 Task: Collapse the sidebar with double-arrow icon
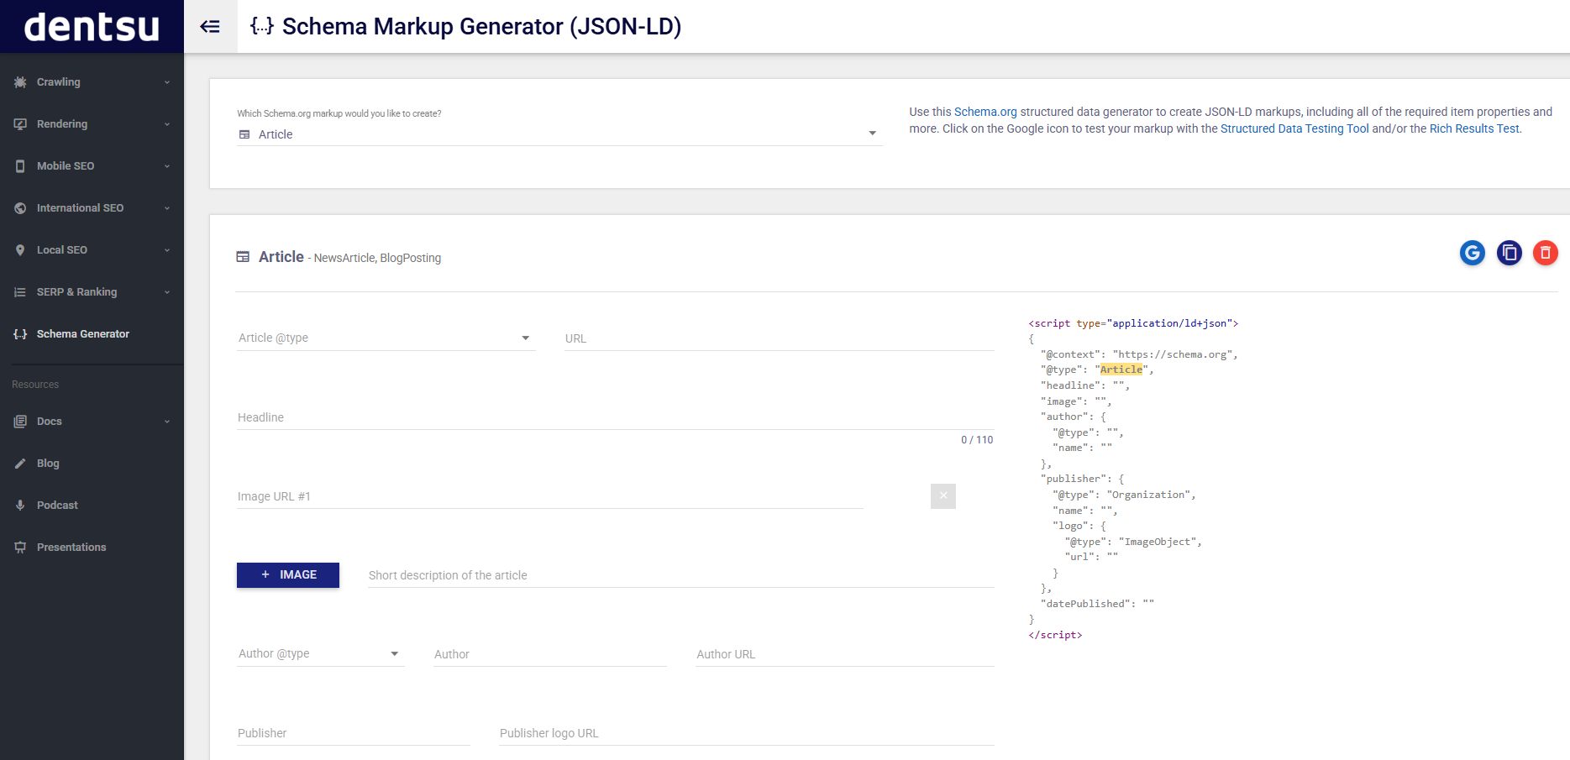coord(211,26)
